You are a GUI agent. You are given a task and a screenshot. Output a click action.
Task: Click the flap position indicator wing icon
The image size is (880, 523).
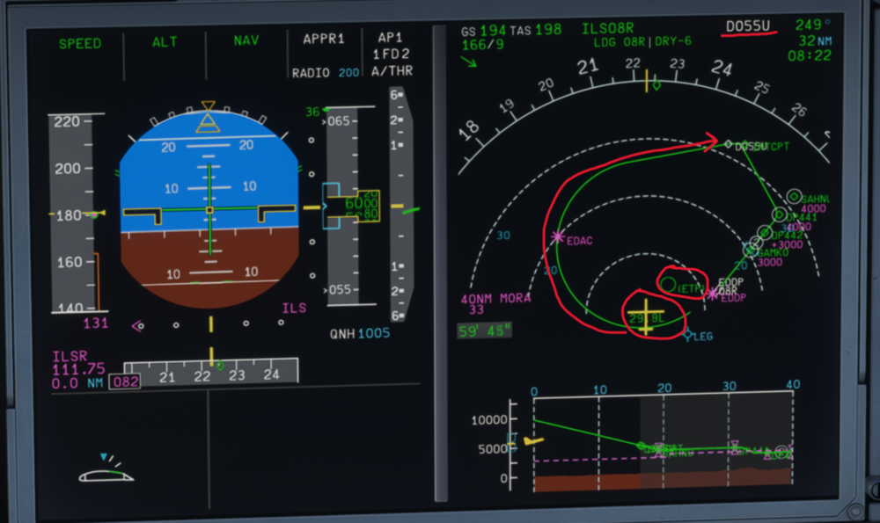[x=106, y=474]
